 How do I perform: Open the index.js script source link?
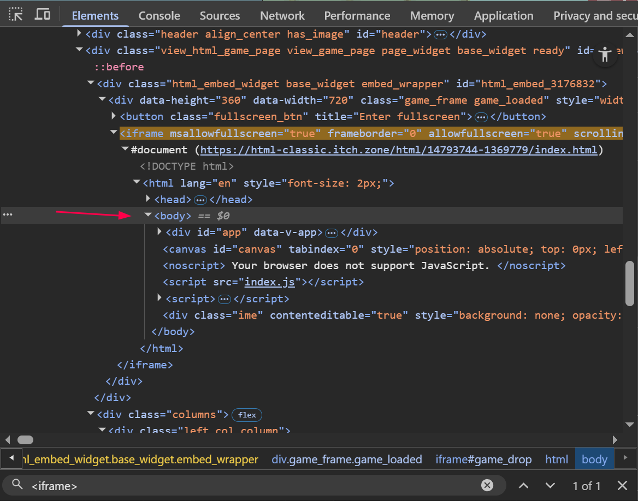click(x=269, y=282)
